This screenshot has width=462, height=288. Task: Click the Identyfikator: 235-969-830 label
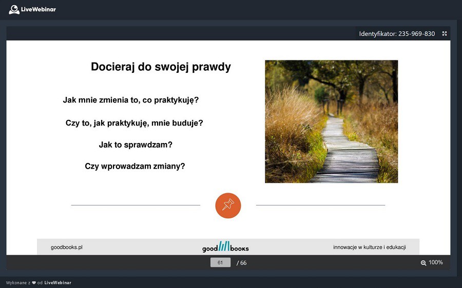(397, 34)
